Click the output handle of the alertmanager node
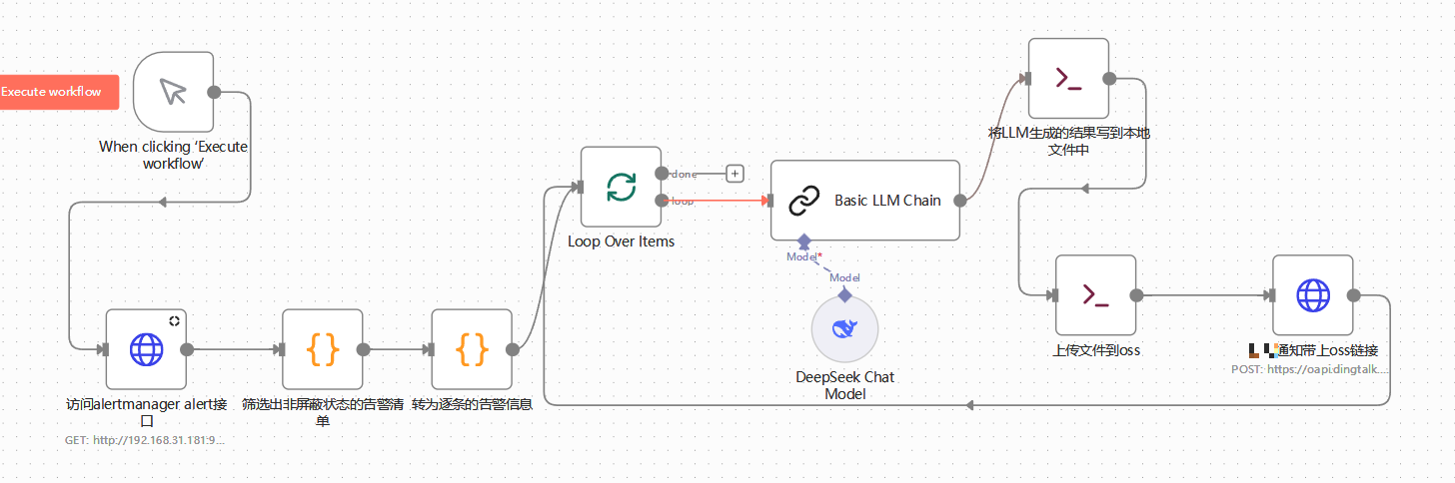The image size is (1455, 483). point(186,349)
